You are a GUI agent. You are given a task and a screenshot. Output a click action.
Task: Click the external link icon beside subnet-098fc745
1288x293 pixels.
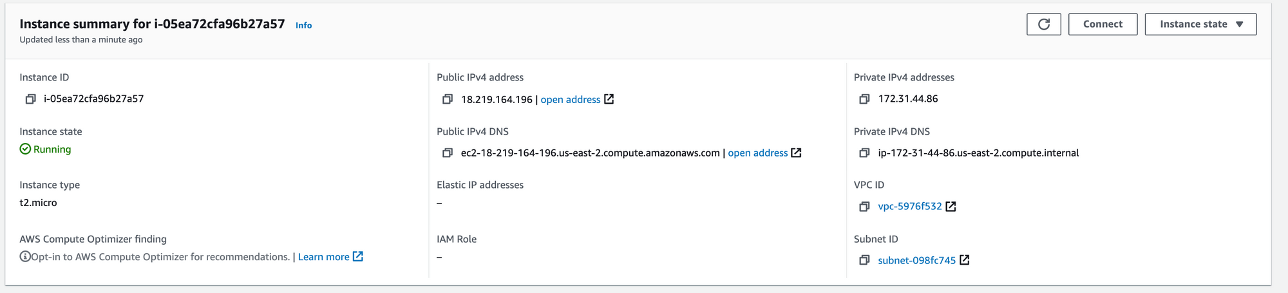pyautogui.click(x=964, y=260)
